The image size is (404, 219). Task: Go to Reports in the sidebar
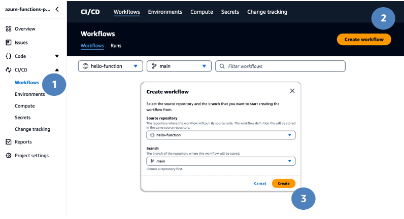(x=23, y=142)
